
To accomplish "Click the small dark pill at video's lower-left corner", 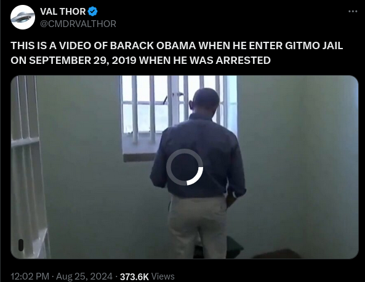I will coord(21,245).
